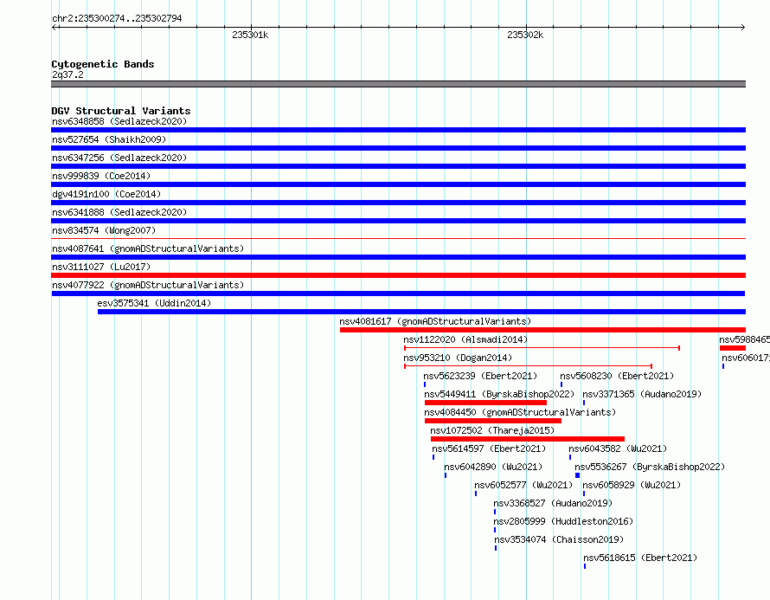The width and height of the screenshot is (770, 600).
Task: Click the blue bar under esv3575341
Action: (x=422, y=312)
